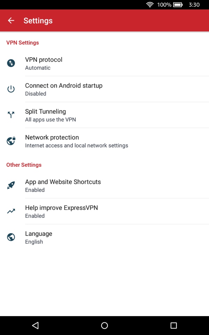Change the Language from English

104,237
